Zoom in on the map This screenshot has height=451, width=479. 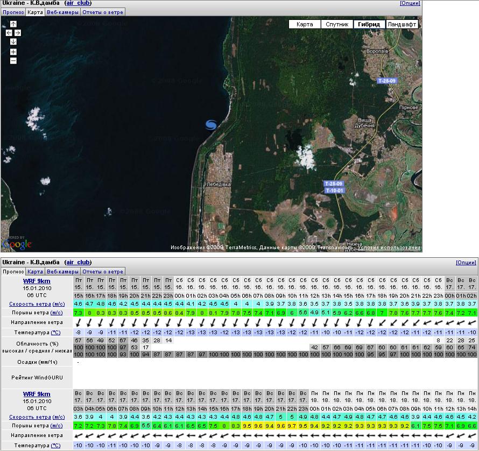point(13,52)
